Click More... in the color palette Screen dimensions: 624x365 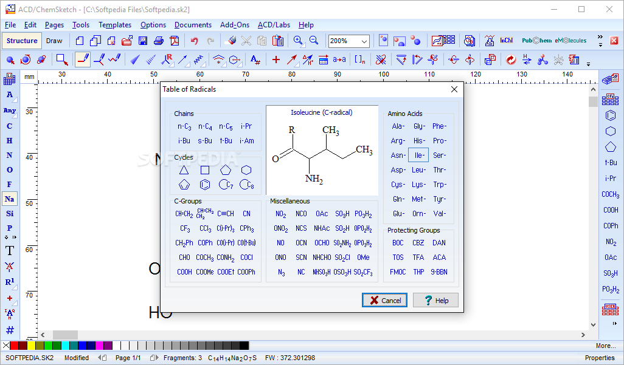(x=606, y=346)
